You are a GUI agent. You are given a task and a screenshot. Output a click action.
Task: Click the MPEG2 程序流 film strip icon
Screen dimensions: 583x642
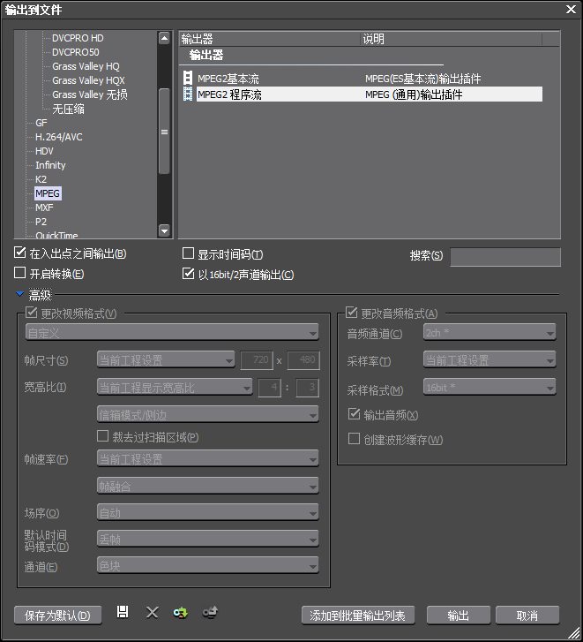[187, 94]
